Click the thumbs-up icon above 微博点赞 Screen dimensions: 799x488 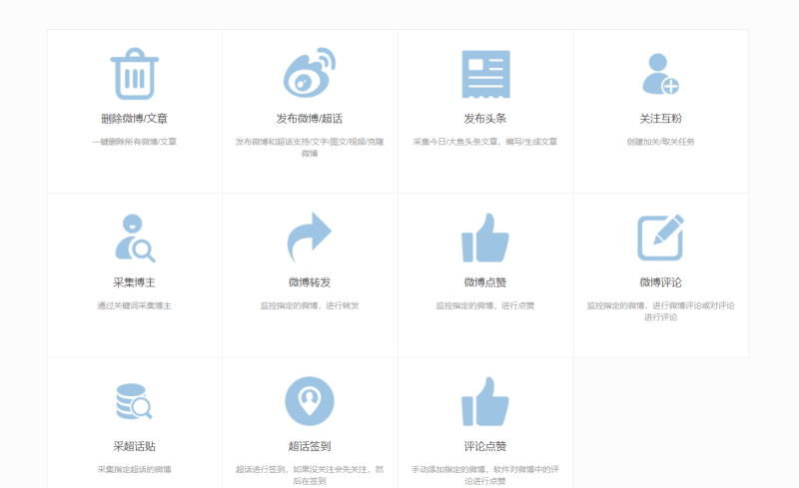485,238
